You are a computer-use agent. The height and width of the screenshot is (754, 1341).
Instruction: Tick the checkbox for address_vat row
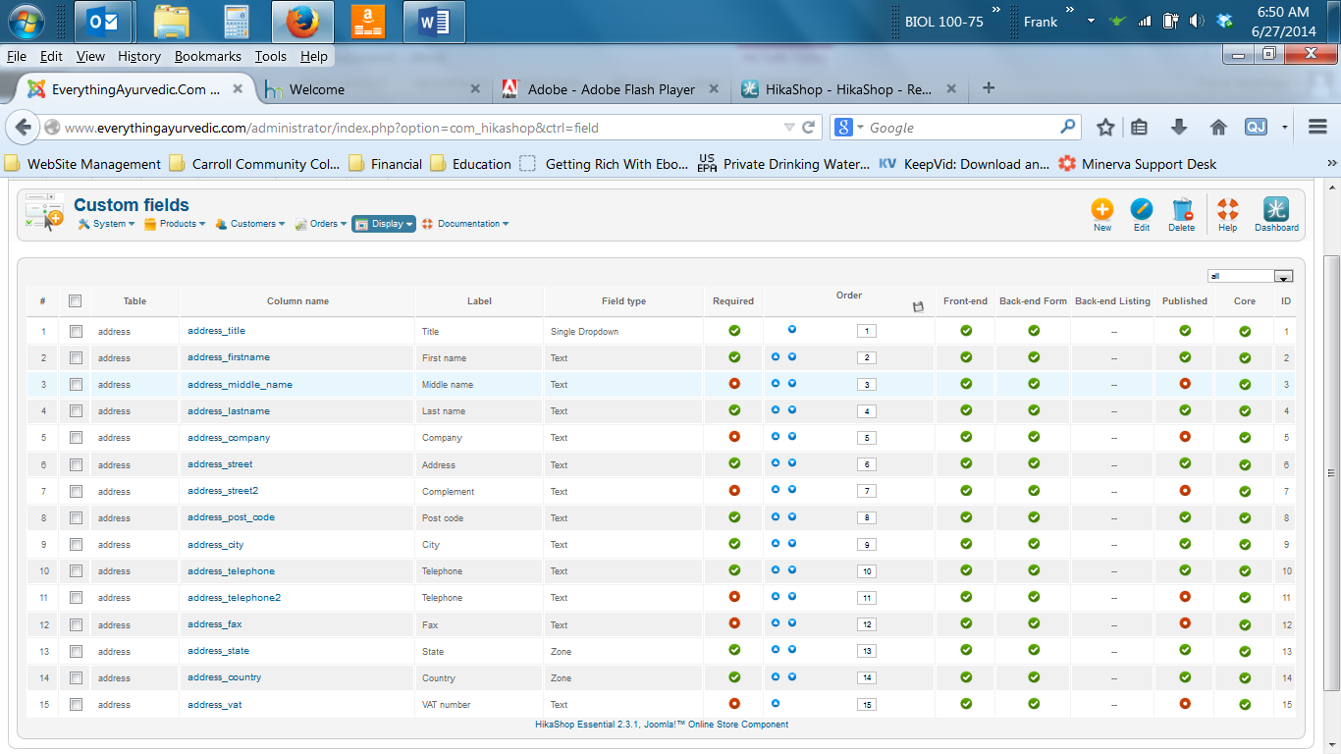pyautogui.click(x=76, y=704)
